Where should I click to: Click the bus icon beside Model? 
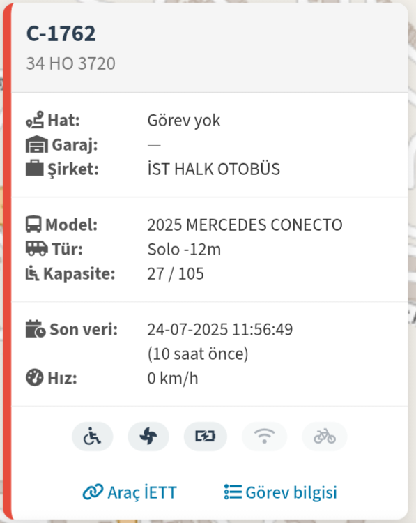tap(33, 224)
